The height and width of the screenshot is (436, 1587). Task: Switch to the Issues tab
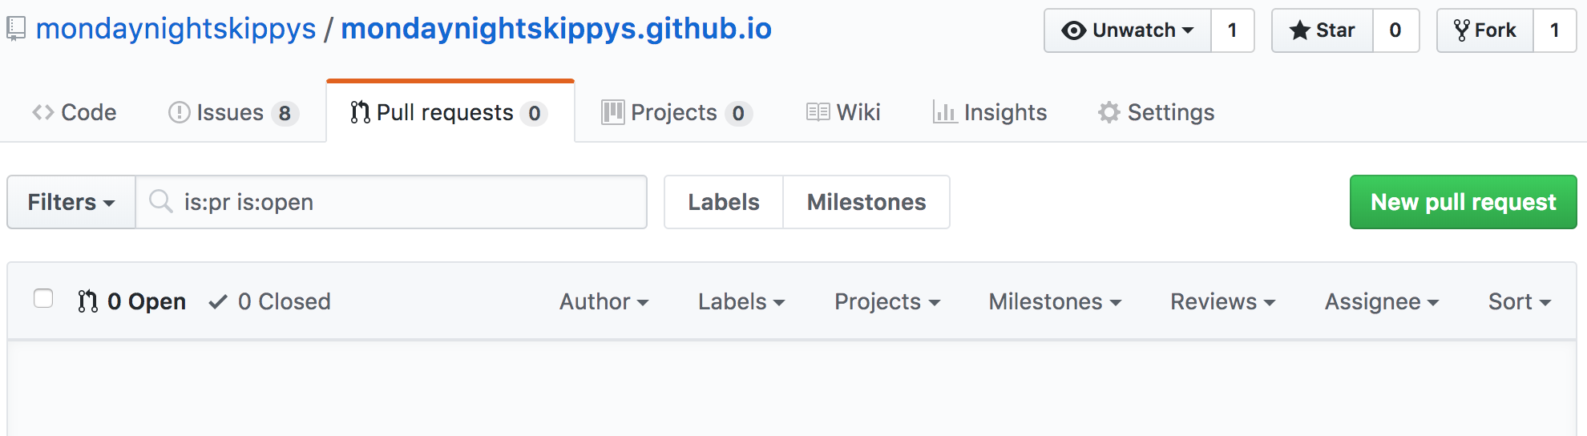(234, 112)
